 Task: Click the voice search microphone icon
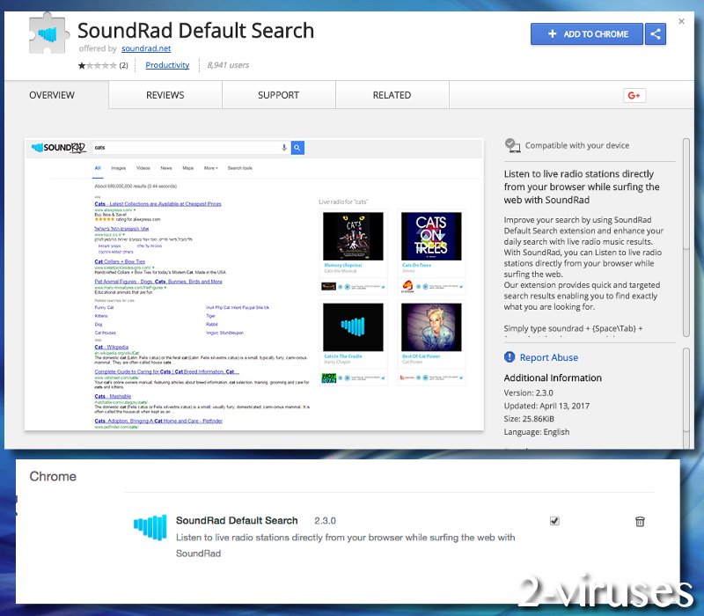282,145
